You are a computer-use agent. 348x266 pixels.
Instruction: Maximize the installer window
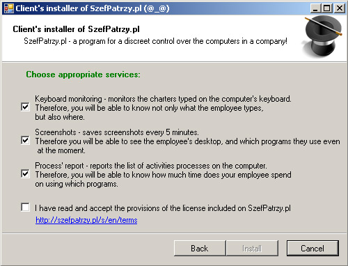pos(327,8)
